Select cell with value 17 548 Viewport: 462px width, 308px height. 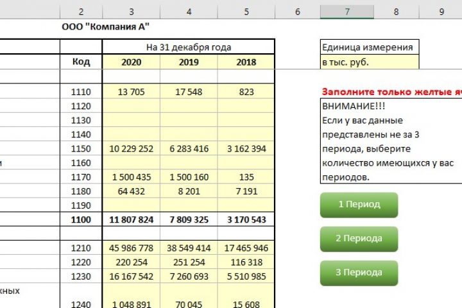coord(189,92)
